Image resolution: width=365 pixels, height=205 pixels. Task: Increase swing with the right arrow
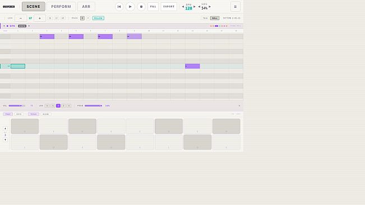coord(210,7)
